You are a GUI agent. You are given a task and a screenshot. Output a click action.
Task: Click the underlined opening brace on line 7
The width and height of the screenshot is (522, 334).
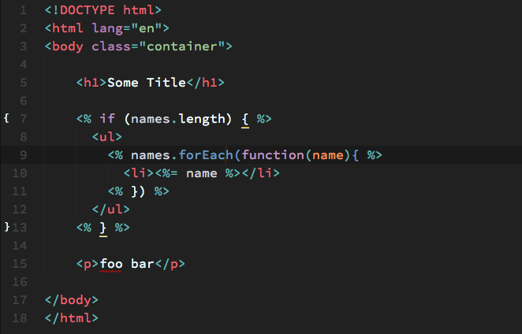[245, 120]
